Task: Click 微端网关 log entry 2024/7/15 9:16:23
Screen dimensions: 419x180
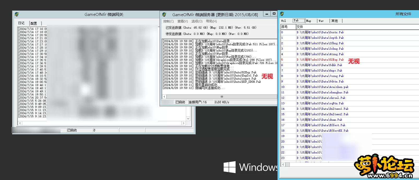Action: coord(33,116)
